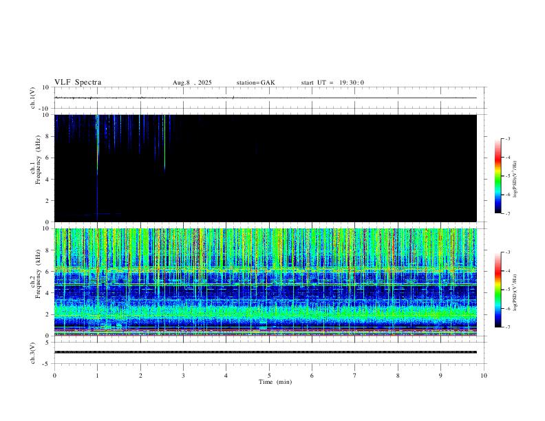Click the ch.2 lower color scale bar
545x421 pixels.
498,290
